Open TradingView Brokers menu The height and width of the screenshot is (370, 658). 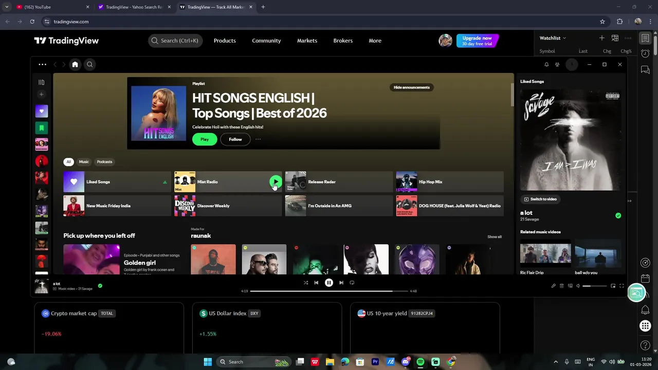point(343,41)
